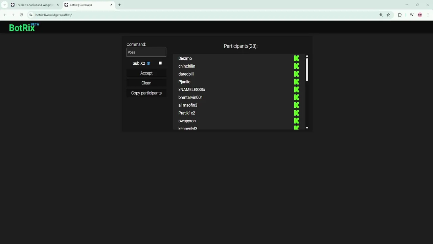Click the Command input field containing Voss

(146, 52)
